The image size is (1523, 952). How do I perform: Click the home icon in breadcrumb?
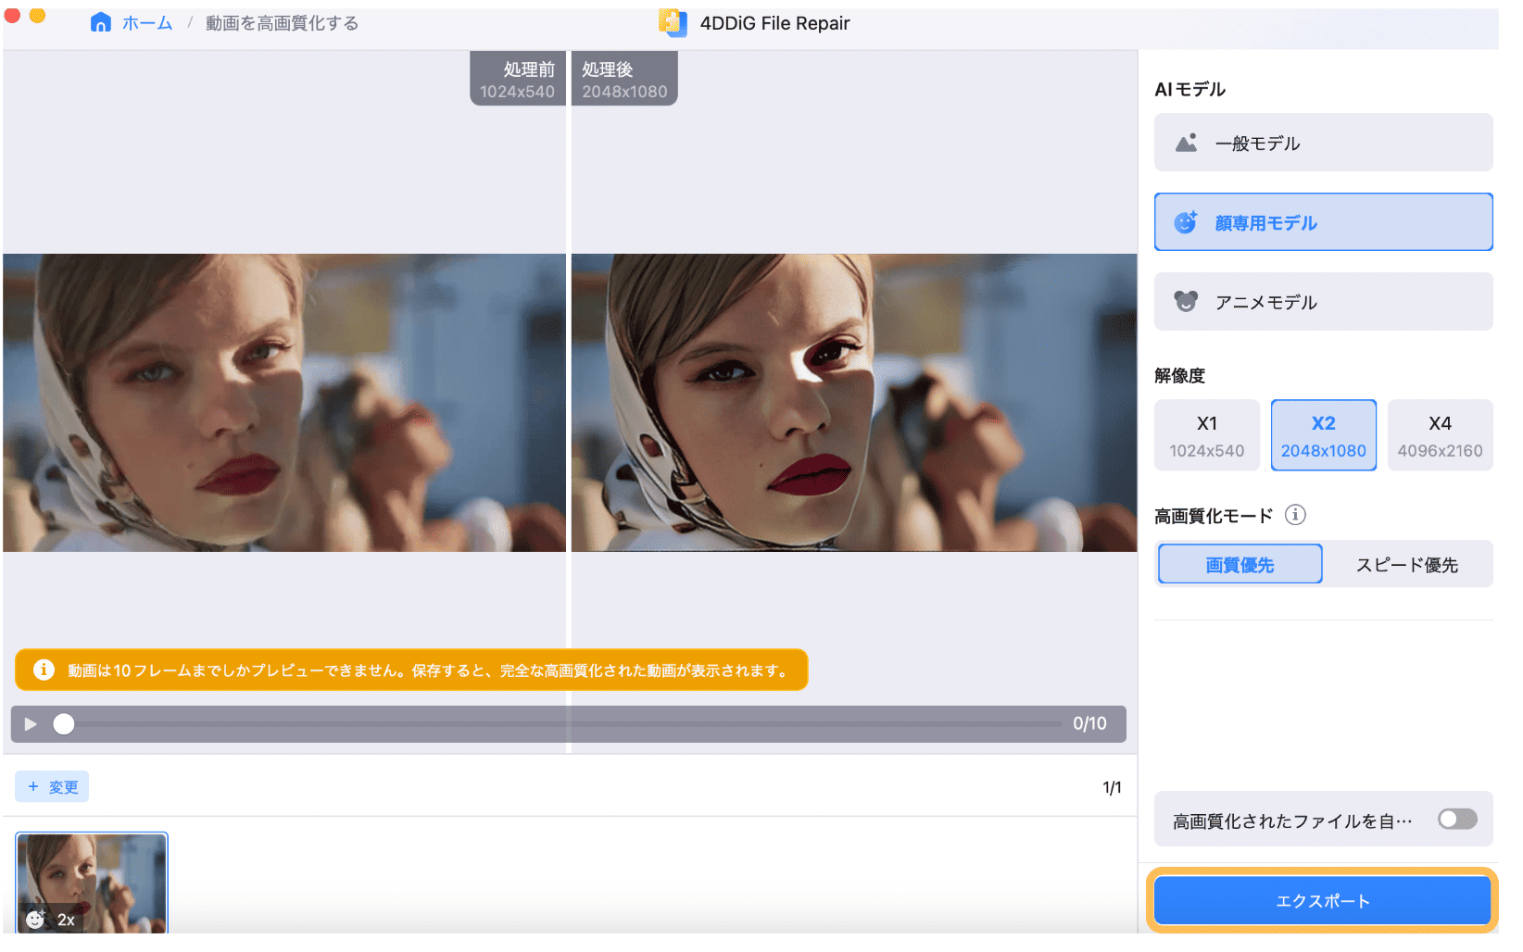tap(100, 23)
